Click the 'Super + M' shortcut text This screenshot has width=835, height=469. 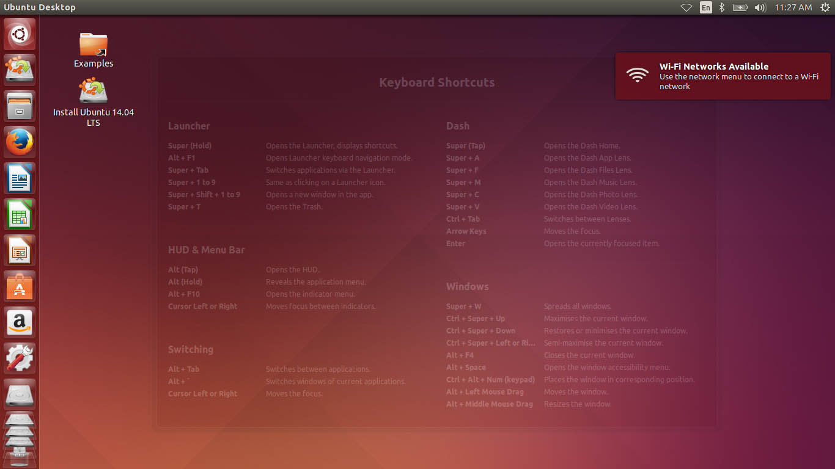[x=463, y=183]
